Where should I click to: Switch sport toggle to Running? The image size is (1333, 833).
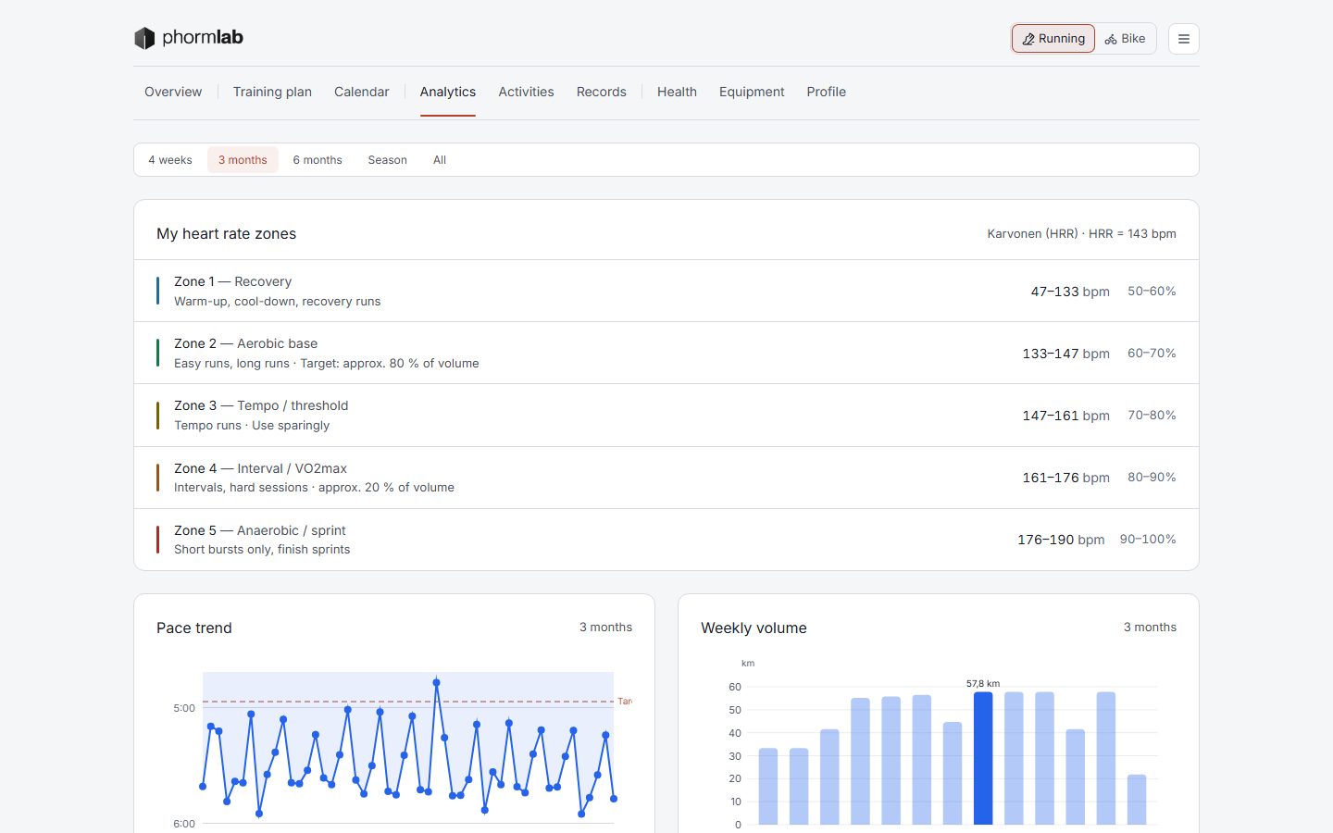[x=1053, y=39]
